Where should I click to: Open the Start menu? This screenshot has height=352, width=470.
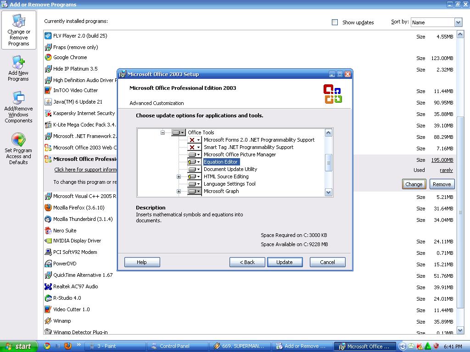coord(18,346)
